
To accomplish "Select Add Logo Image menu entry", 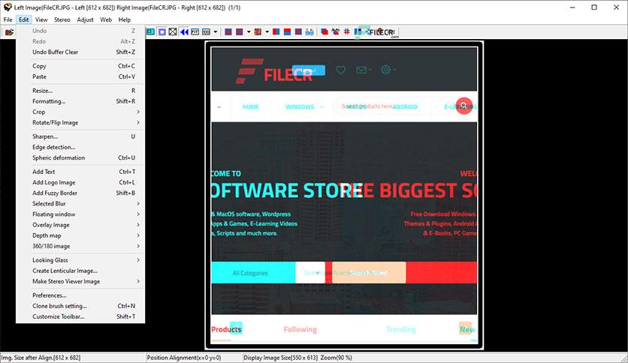I will point(80,182).
